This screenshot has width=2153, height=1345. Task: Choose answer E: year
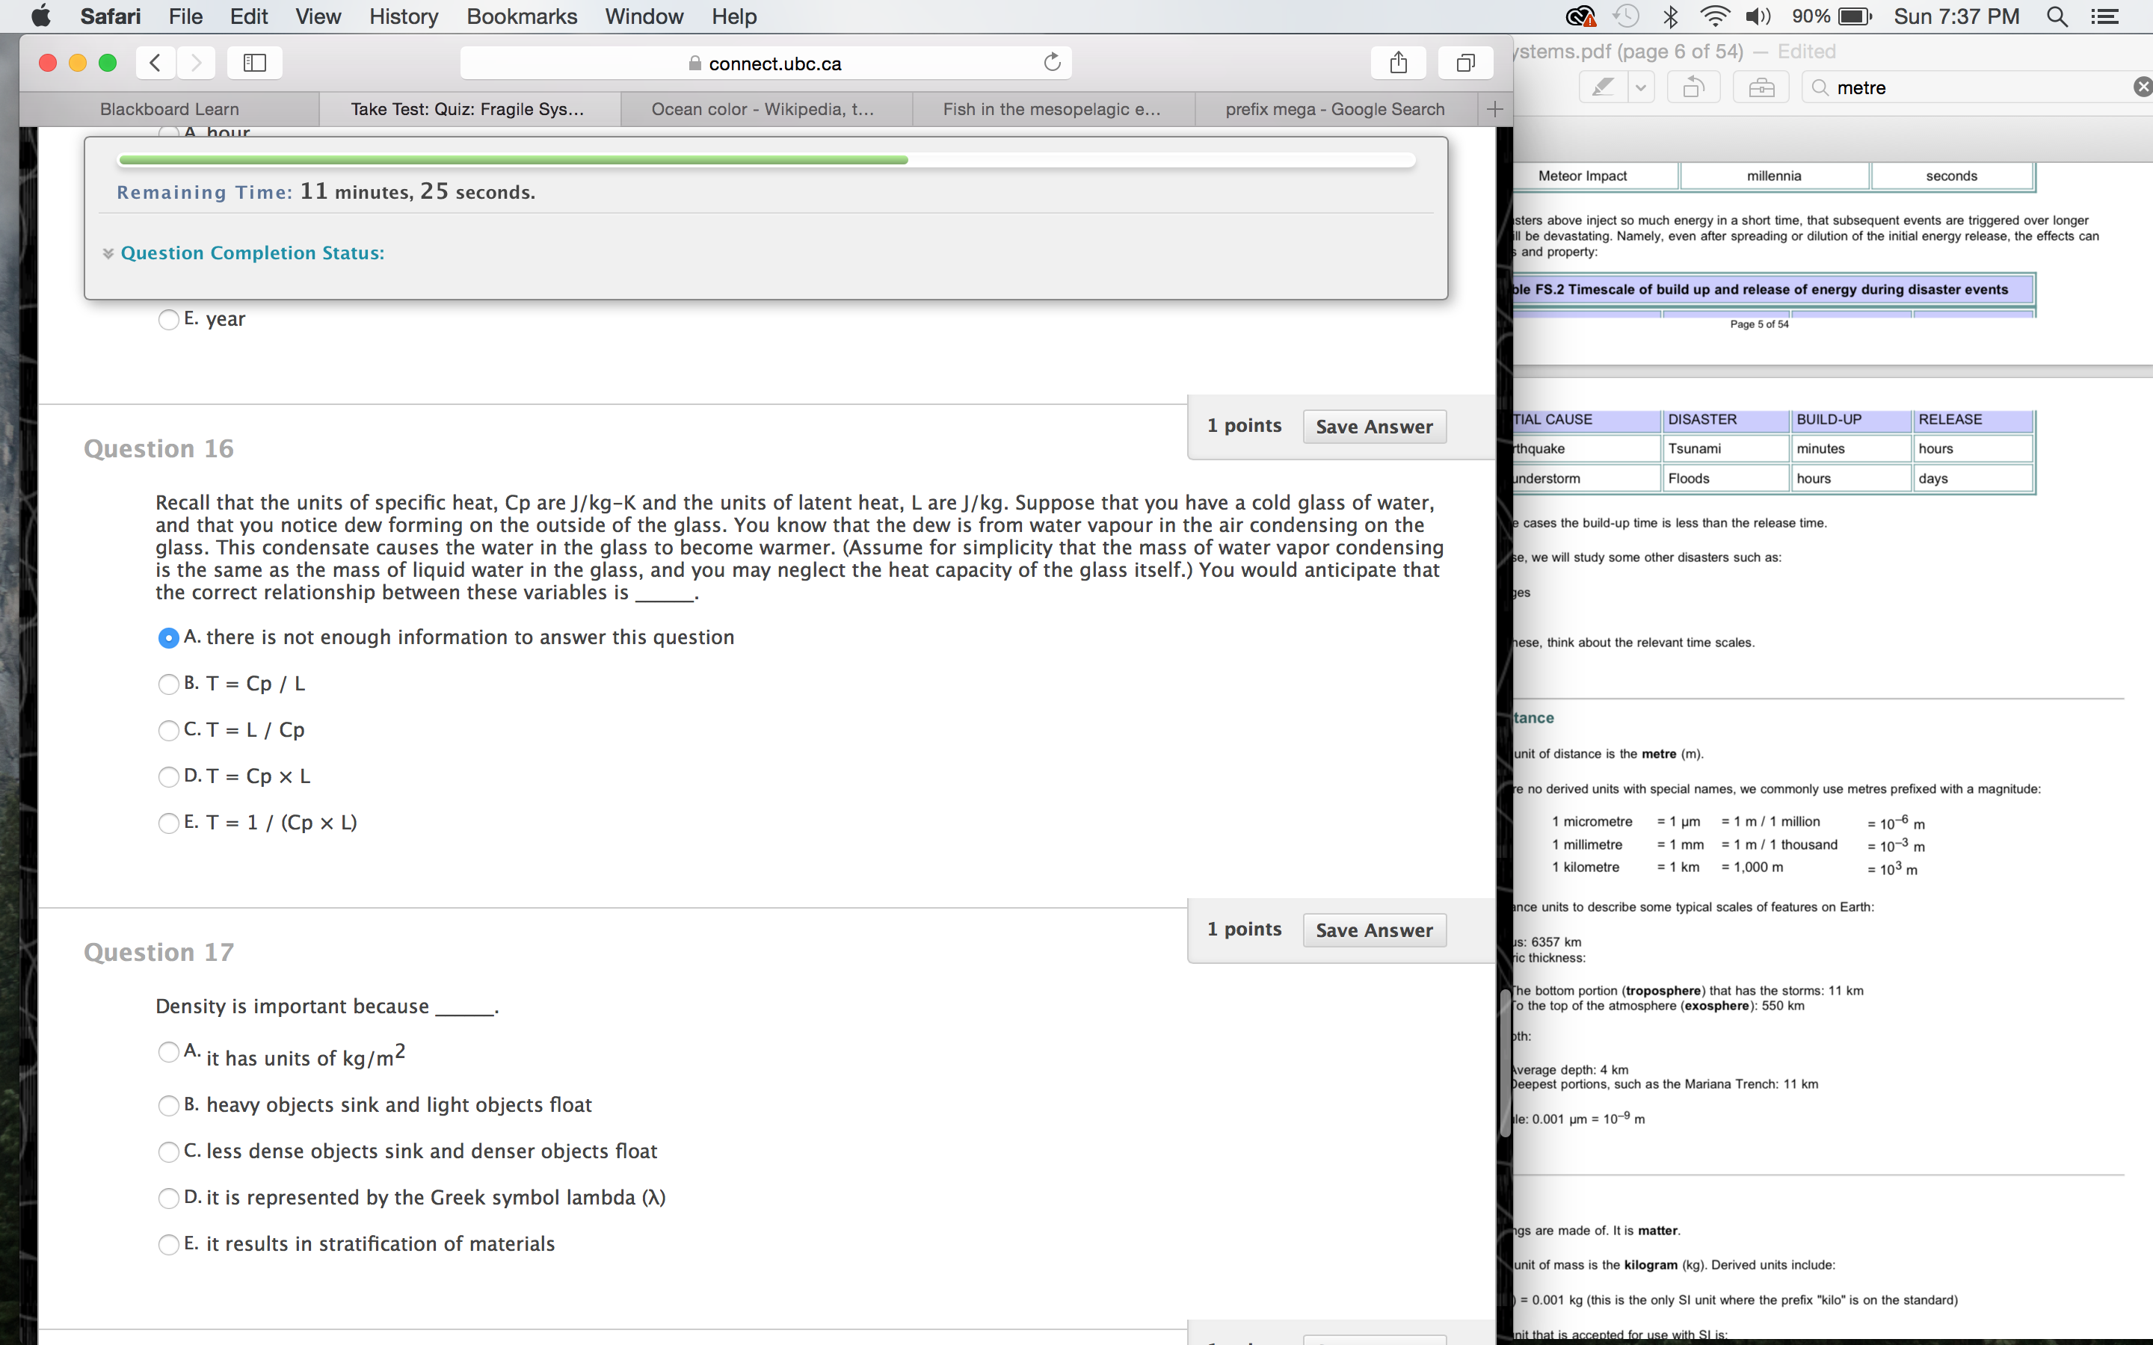[168, 319]
